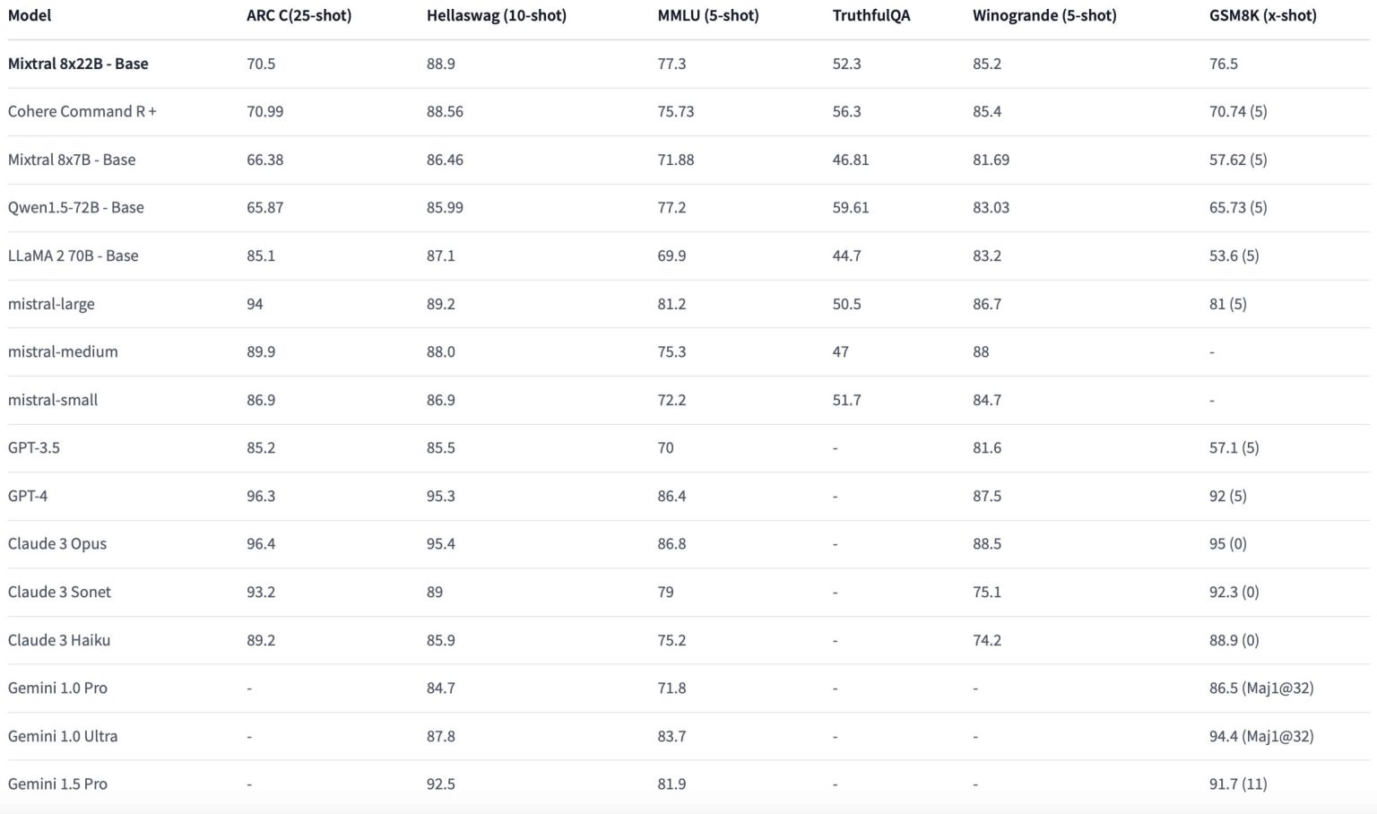Click the mistral-medium row label
Viewport: 1377px width, 814px height.
pyautogui.click(x=63, y=351)
